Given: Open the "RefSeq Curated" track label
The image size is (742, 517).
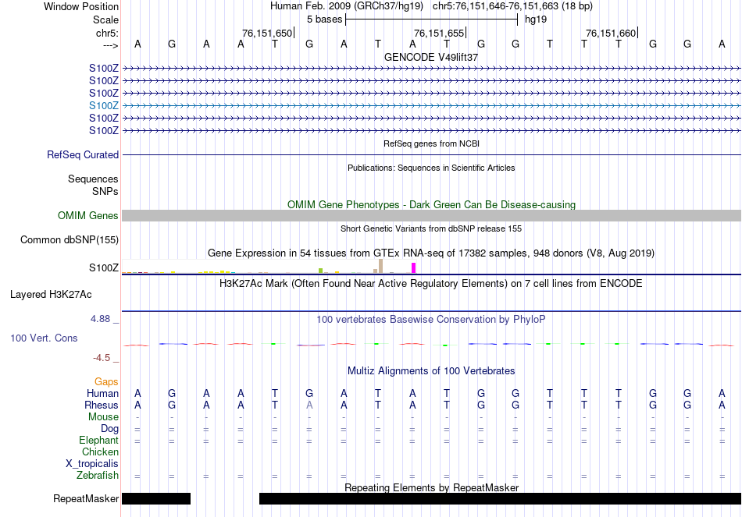Looking at the screenshot, I should click(x=83, y=154).
